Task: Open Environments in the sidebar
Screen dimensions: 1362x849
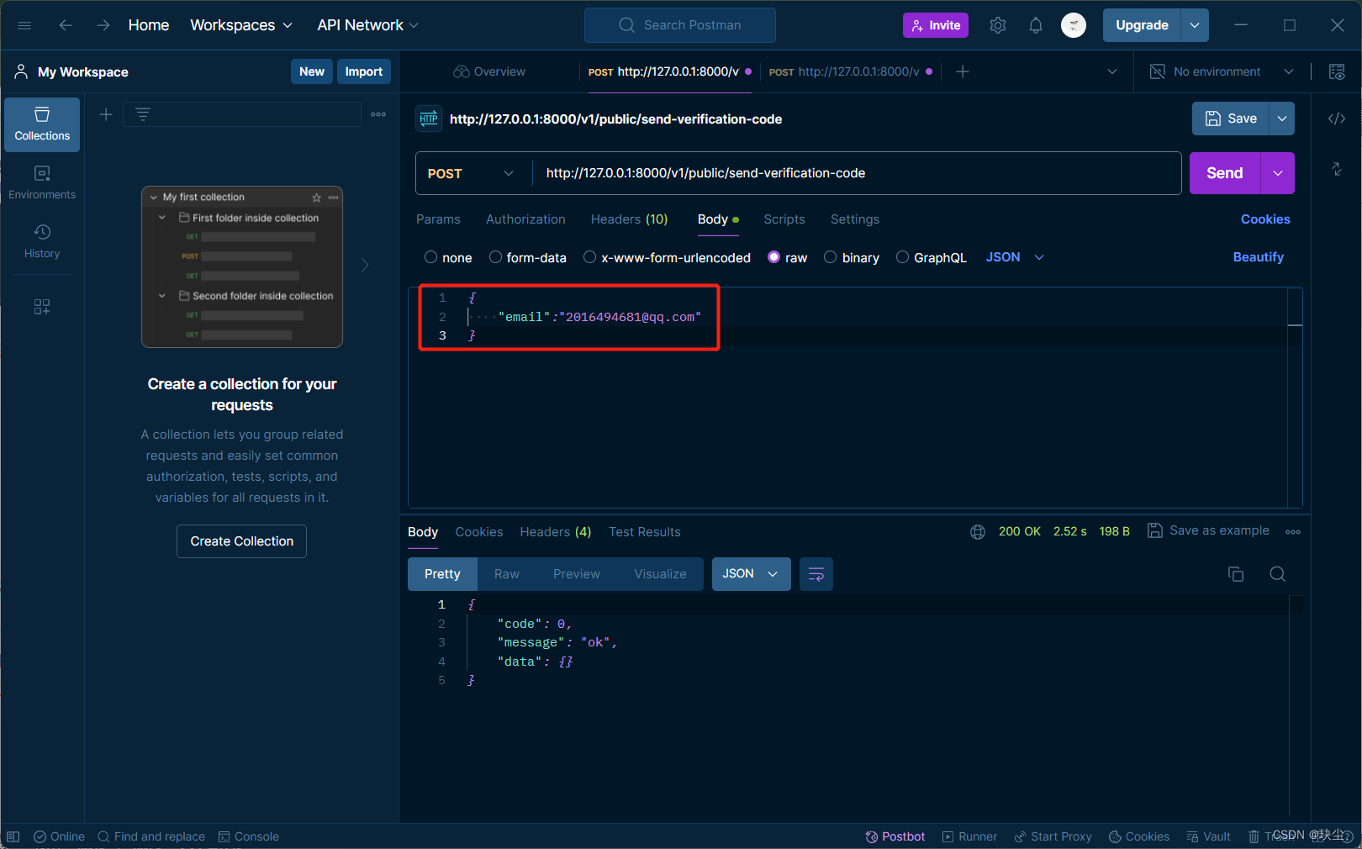Action: tap(42, 182)
